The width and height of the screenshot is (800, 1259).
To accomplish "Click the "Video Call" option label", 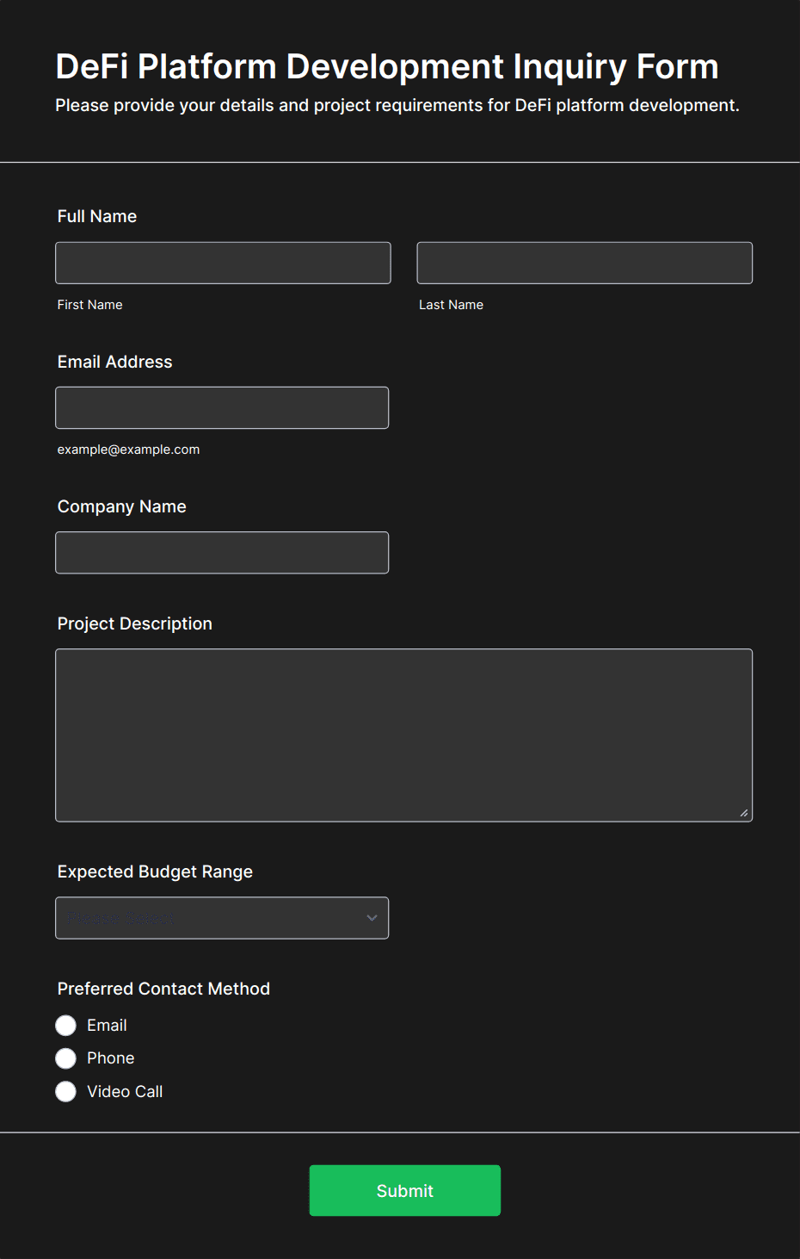I will (125, 1092).
